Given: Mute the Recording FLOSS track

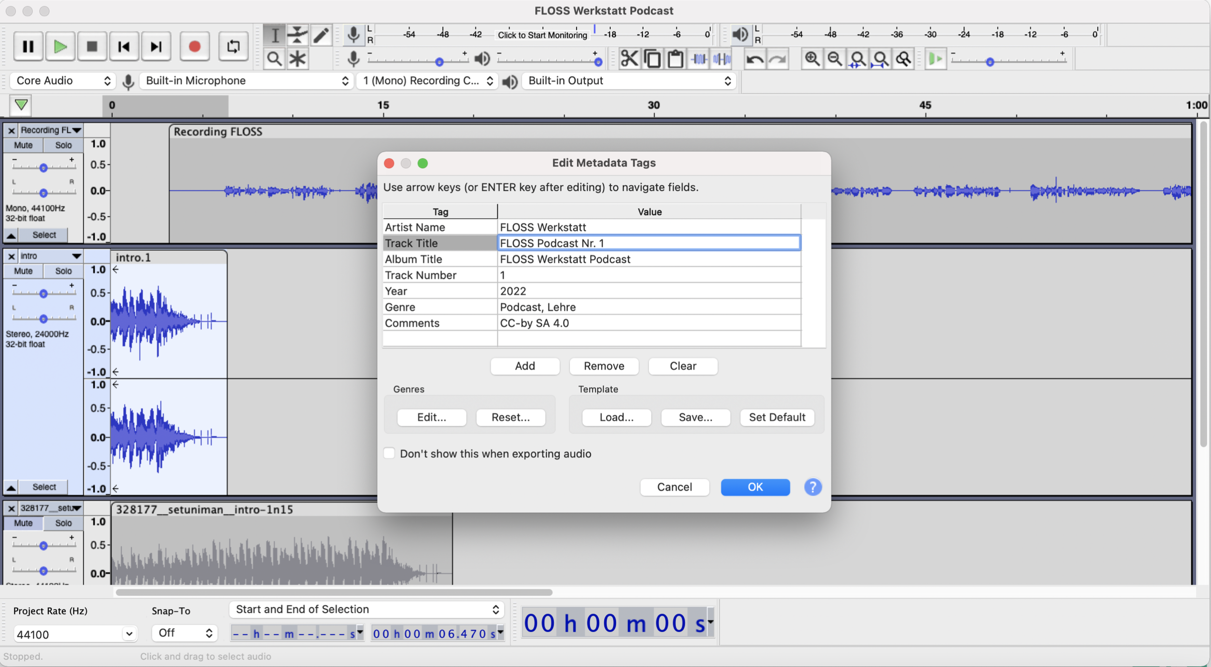Looking at the screenshot, I should pyautogui.click(x=23, y=145).
